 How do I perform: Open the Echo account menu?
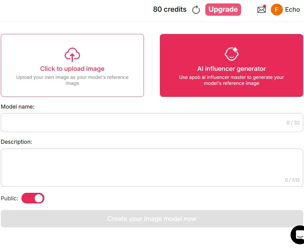292,9
